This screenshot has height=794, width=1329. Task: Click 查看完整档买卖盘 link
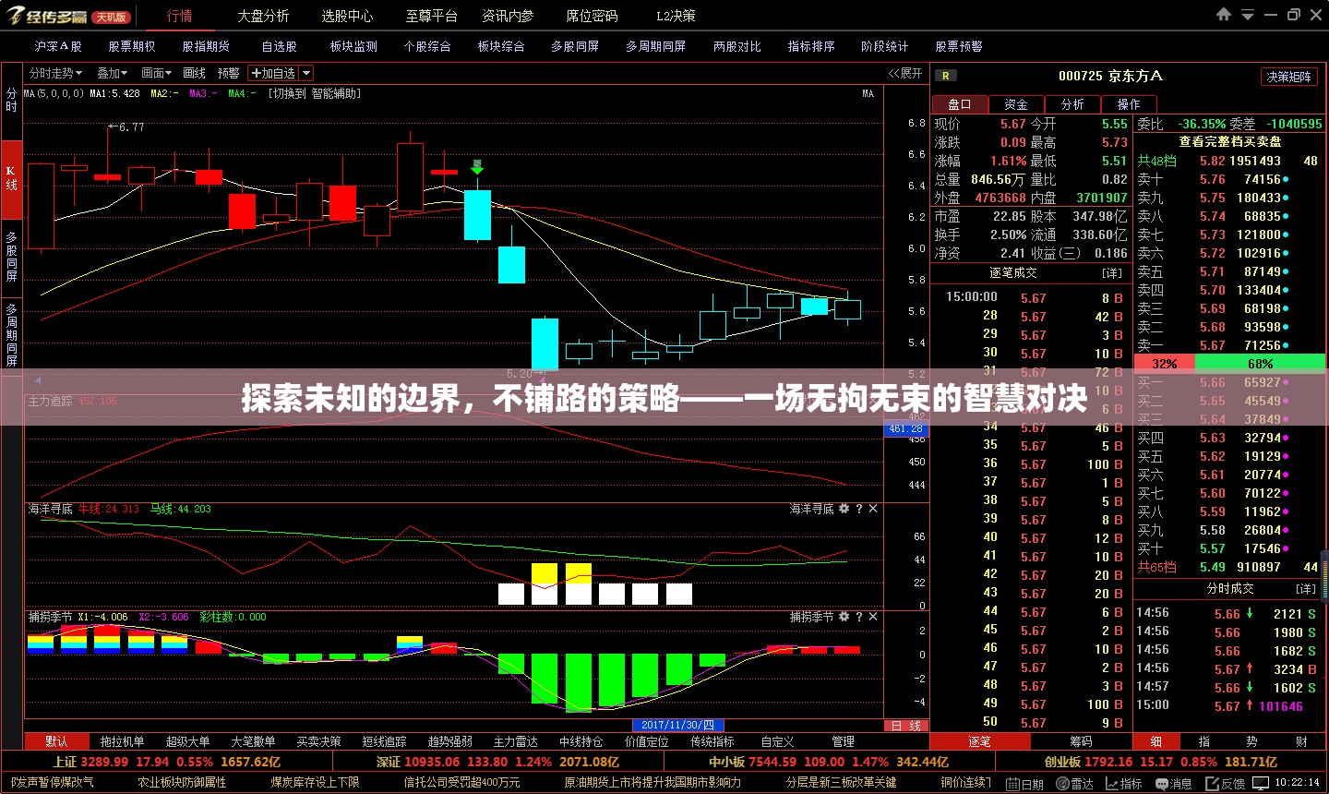pyautogui.click(x=1229, y=141)
